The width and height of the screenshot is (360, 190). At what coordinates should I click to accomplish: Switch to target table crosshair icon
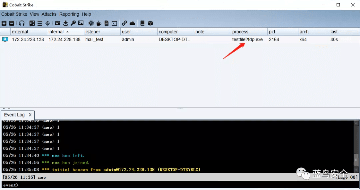pos(48,23)
